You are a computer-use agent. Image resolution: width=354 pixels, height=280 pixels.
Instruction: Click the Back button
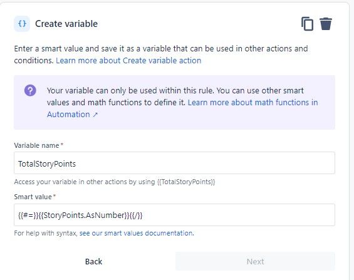point(93,261)
